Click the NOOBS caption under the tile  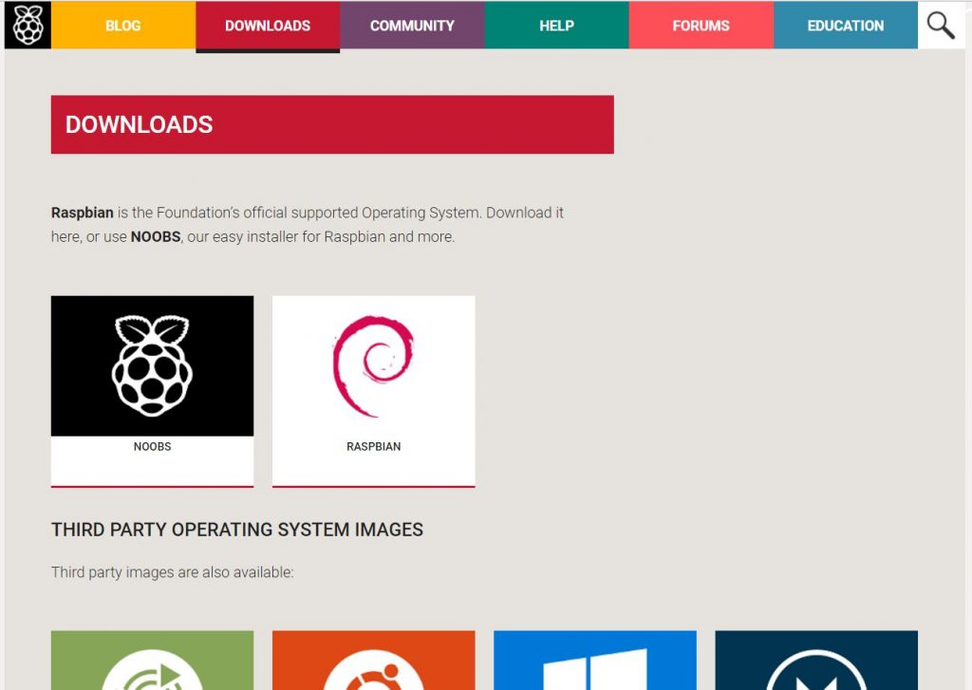click(152, 446)
